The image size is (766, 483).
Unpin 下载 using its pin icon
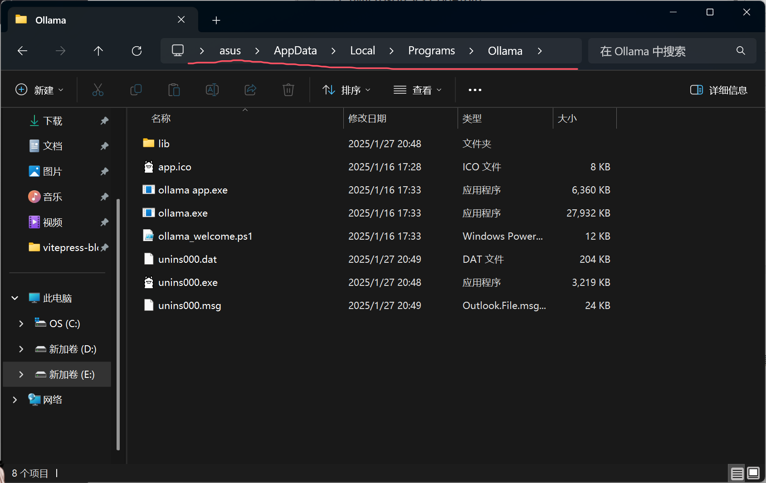[104, 121]
